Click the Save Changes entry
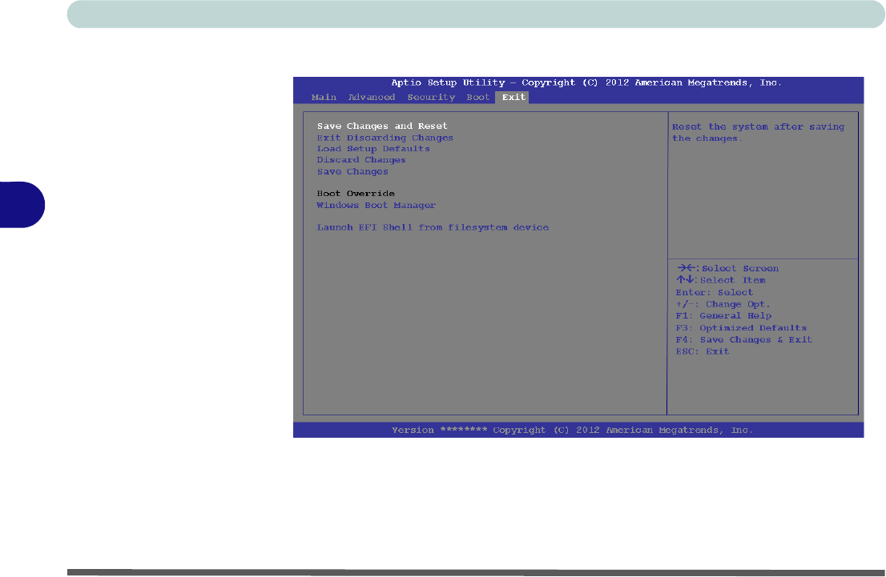 pos(352,171)
